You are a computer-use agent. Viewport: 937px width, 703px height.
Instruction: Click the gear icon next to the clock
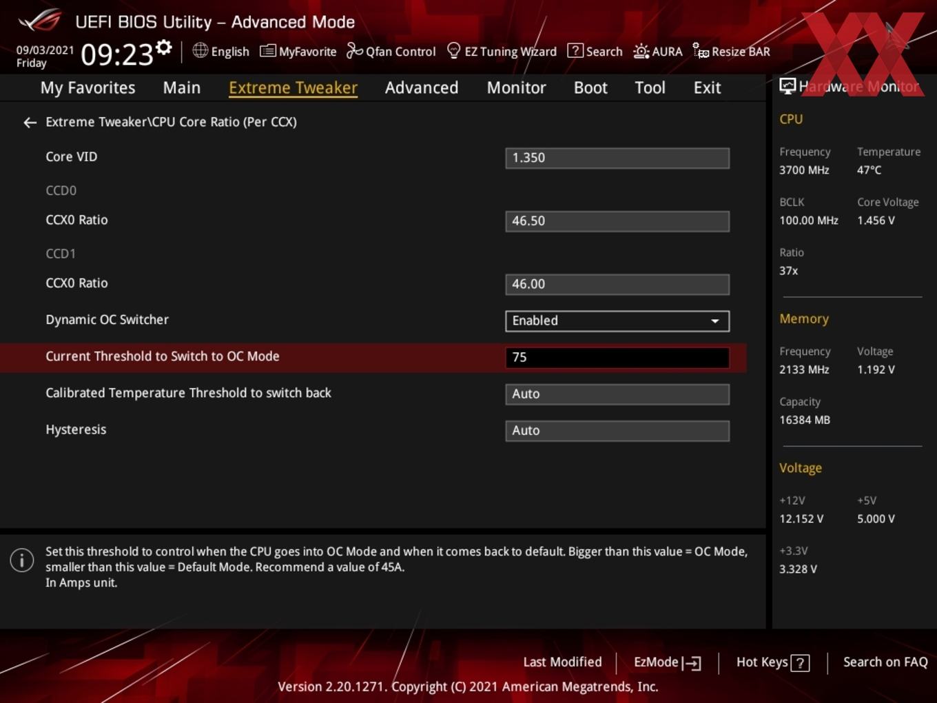pos(164,48)
